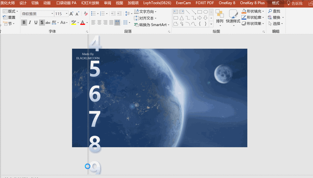The image size is (313, 178).
Task: Open the OneKey 8 Plus tab
Action: pyautogui.click(x=252, y=3)
